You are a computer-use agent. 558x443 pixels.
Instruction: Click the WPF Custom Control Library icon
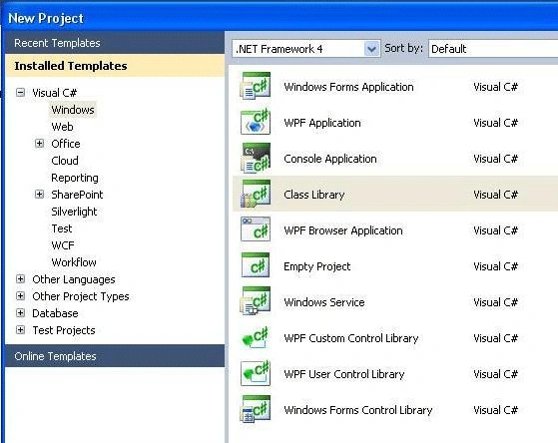tap(256, 337)
